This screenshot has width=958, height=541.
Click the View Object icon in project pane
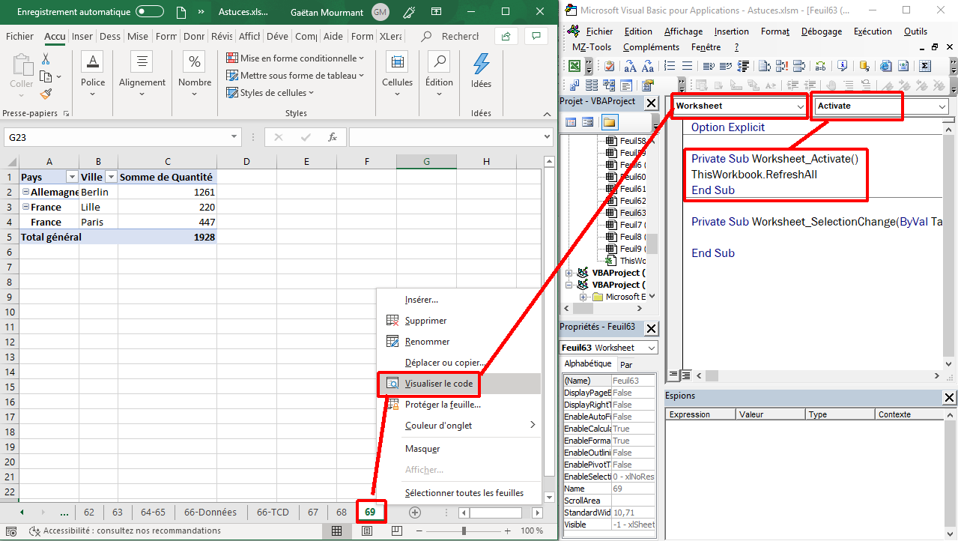point(588,122)
